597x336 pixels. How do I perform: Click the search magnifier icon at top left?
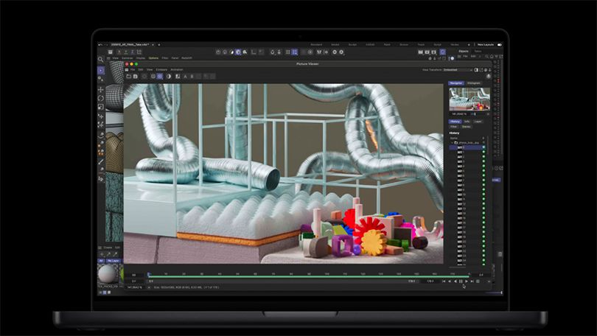[101, 60]
